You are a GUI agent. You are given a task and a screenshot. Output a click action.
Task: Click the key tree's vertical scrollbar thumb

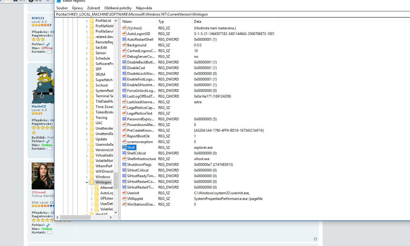tap(116, 181)
